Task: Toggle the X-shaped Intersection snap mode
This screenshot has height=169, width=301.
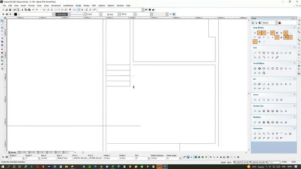Action: click(286, 33)
